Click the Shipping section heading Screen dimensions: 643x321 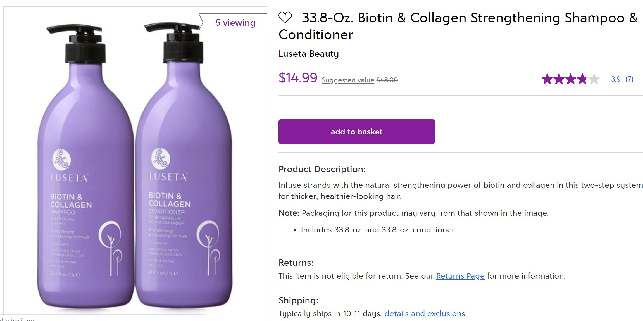pyautogui.click(x=298, y=301)
